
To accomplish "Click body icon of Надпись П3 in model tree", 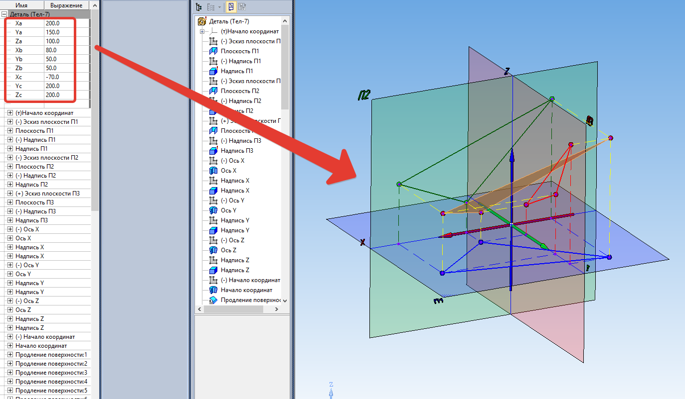I will tap(213, 151).
